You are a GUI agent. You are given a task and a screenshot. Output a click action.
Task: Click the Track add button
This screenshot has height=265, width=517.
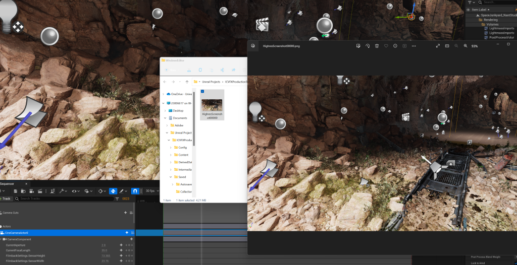(x=5, y=198)
